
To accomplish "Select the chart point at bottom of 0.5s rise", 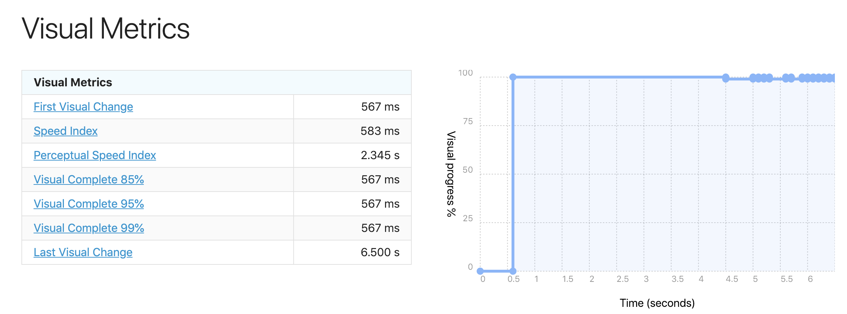I will point(513,271).
